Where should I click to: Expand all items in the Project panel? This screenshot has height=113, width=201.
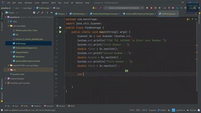coord(38,13)
